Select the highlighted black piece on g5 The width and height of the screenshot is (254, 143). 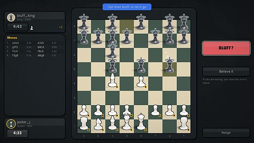click(169, 66)
